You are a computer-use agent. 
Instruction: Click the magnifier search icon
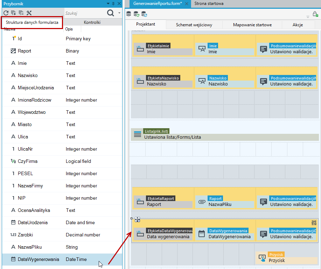[x=111, y=13]
